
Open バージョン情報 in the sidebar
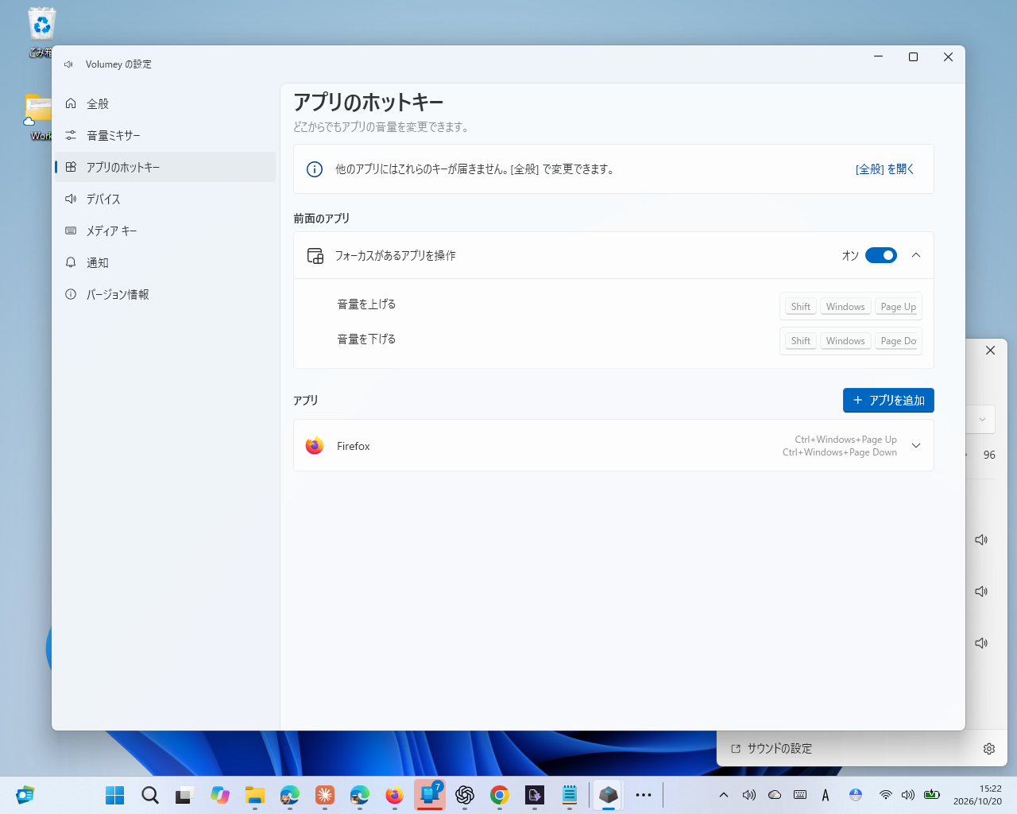[x=165, y=294]
